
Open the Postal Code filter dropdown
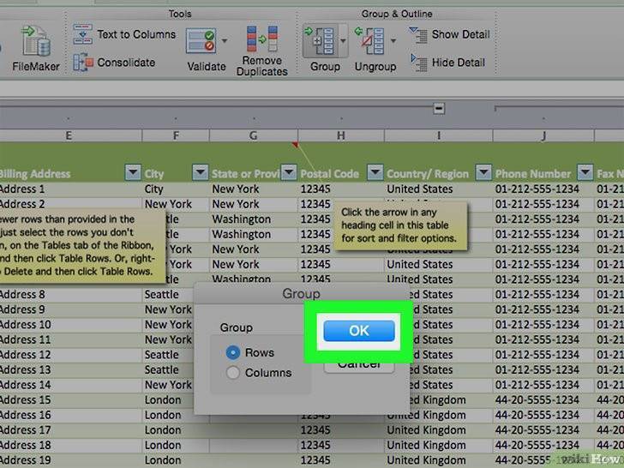(x=375, y=173)
